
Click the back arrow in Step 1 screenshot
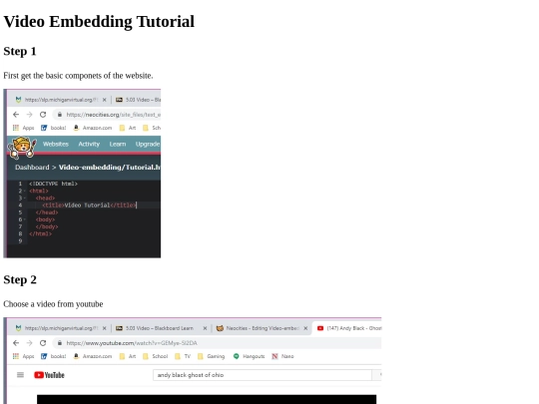16,115
